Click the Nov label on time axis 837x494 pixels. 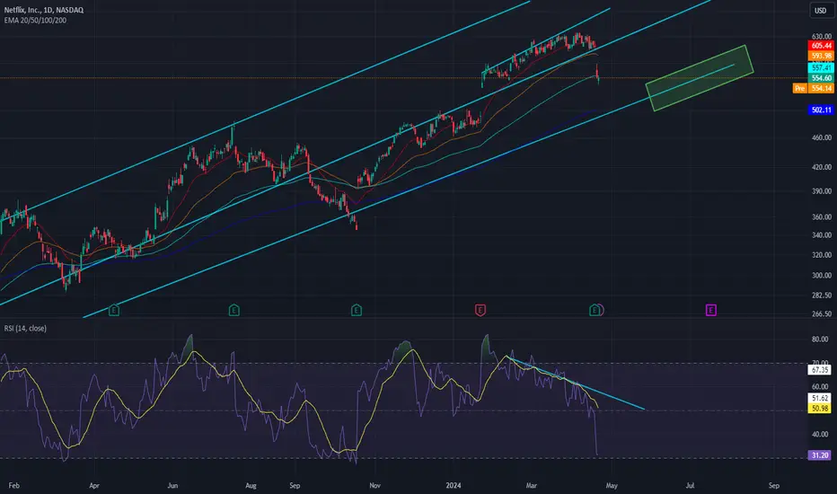coord(374,485)
